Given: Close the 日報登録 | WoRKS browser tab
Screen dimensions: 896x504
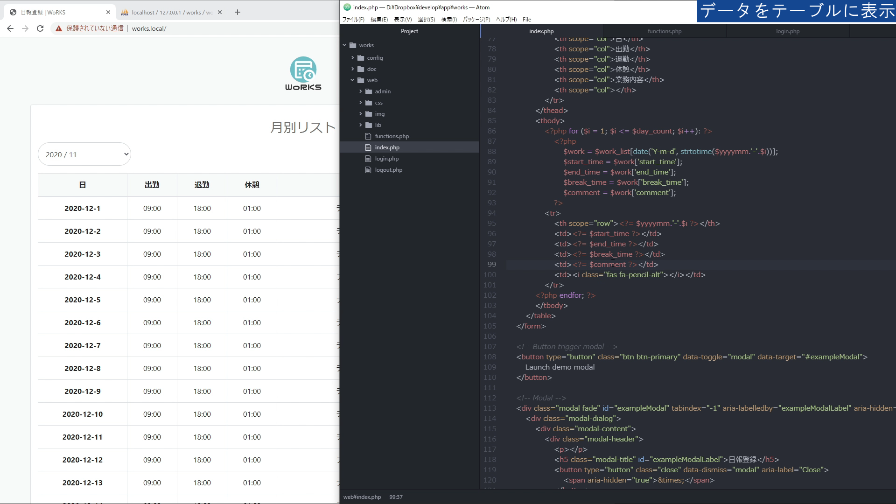Looking at the screenshot, I should pos(108,12).
